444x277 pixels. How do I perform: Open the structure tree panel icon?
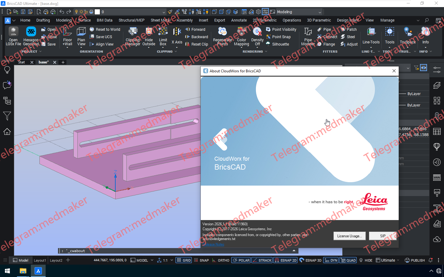point(7,101)
